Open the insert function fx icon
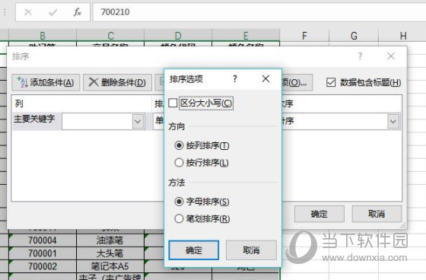Viewport: 426px width, 280px height. (77, 12)
